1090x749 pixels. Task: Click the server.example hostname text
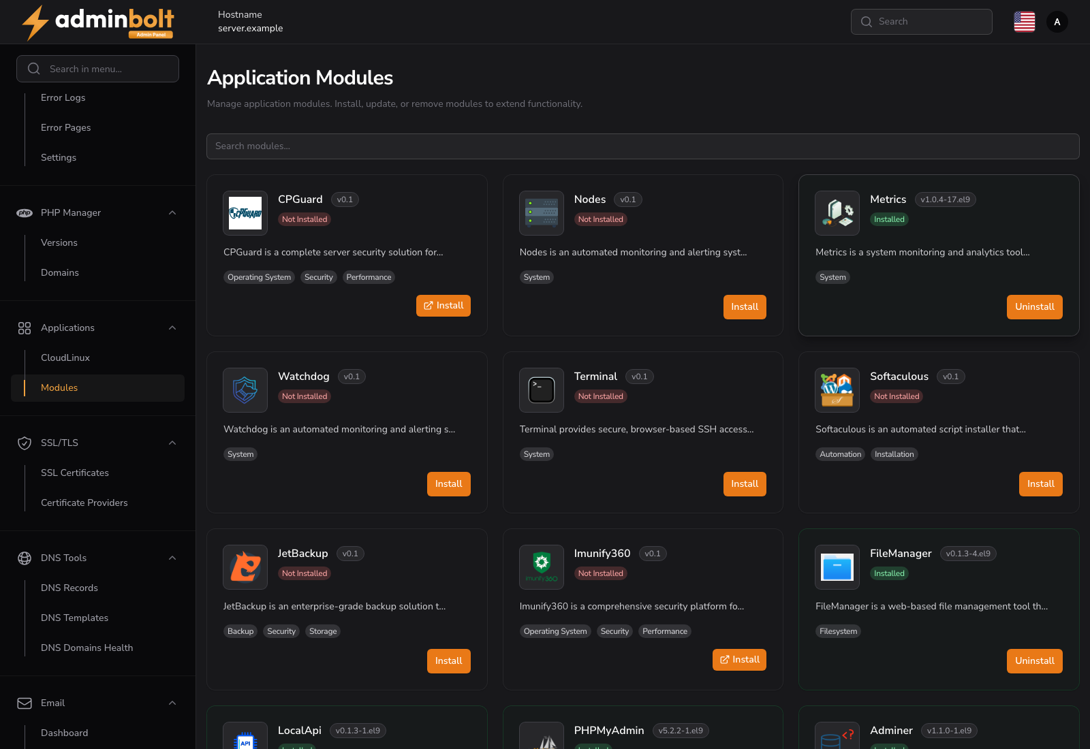251,29
